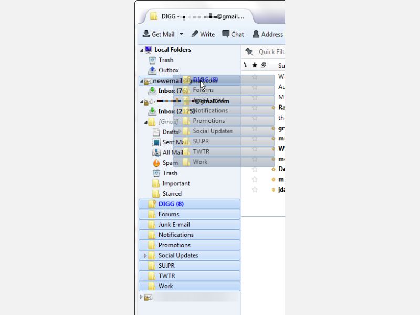Screen dimensions: 420x315
Task: Select the Promotions folder in tree
Action: [x=190, y=245]
